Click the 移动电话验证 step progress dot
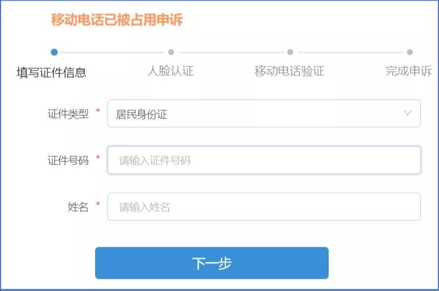Image resolution: width=439 pixels, height=291 pixels. point(290,52)
